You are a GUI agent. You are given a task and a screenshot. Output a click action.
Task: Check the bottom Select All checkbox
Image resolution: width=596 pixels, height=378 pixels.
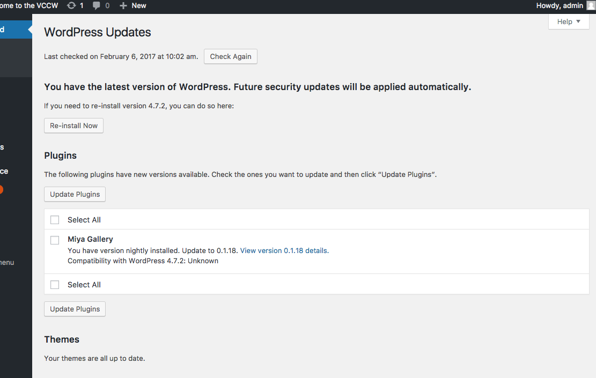click(x=55, y=285)
